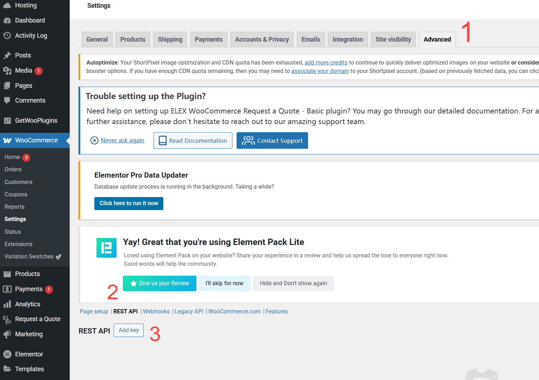
Task: Click the Elementor circle icon
Action: pyautogui.click(x=7, y=354)
